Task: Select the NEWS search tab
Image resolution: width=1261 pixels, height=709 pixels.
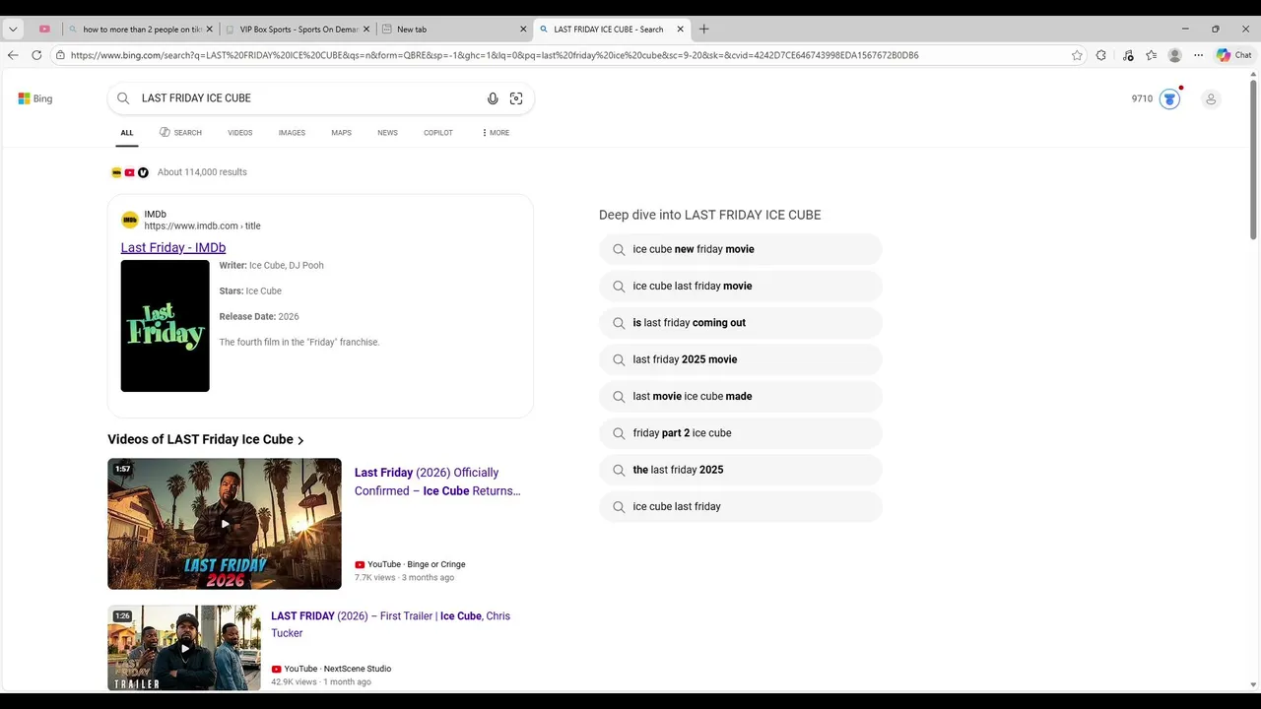Action: [x=387, y=133]
